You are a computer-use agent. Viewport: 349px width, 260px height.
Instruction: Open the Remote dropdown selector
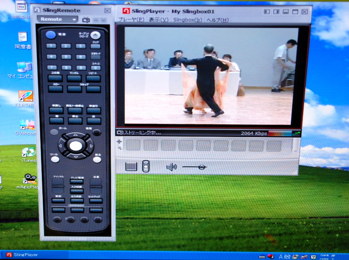click(57, 20)
